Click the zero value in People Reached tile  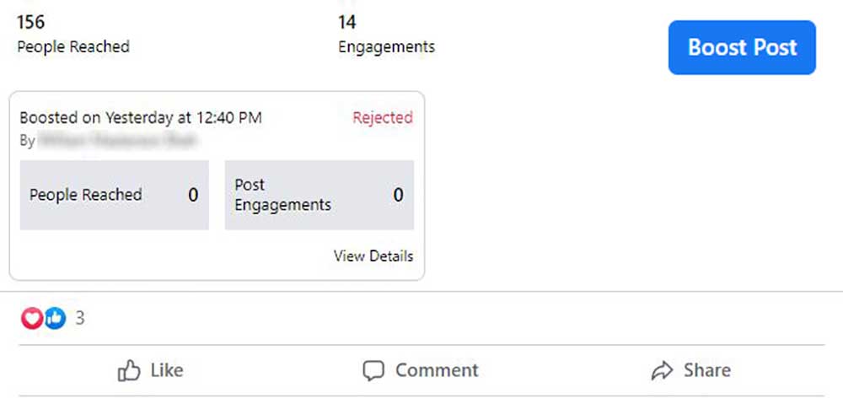pos(193,195)
